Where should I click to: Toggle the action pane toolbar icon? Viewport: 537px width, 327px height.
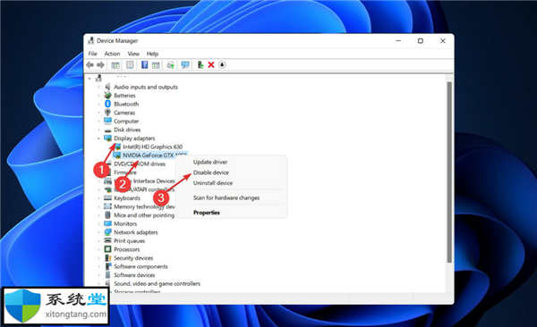156,64
